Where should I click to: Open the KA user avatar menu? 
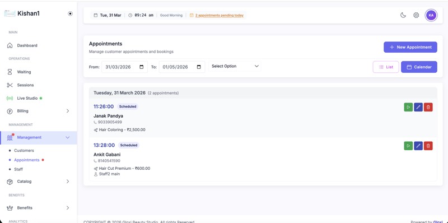coord(431,15)
